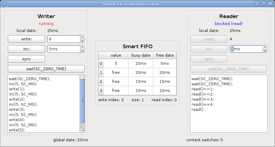
Task: Click 'write(1);' line in Writer log
Action: pyautogui.click(x=17, y=89)
